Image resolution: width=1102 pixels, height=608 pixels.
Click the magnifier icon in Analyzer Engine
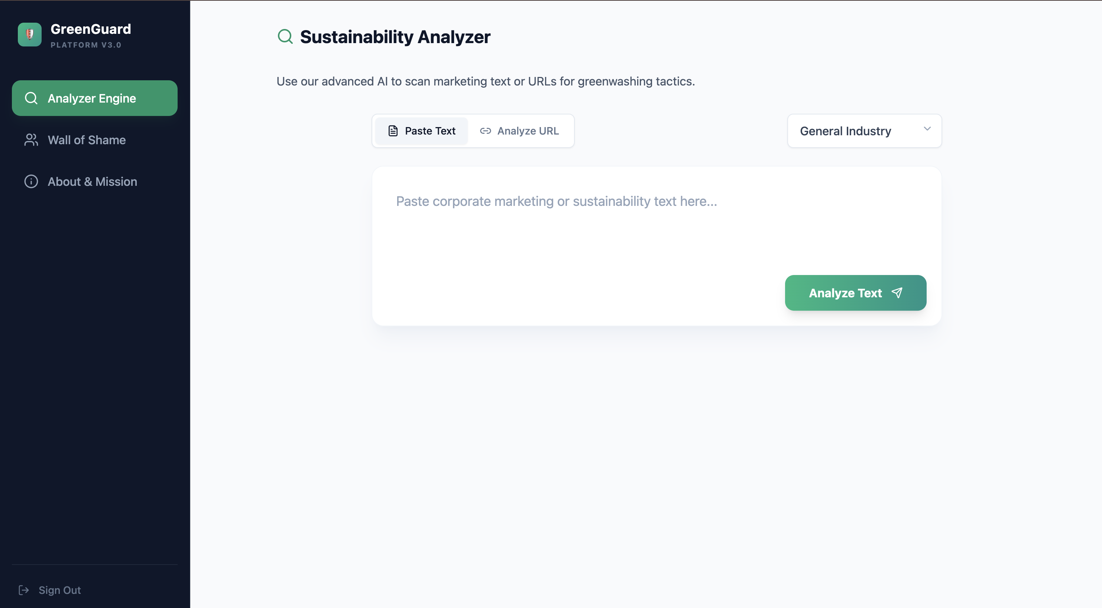[31, 98]
